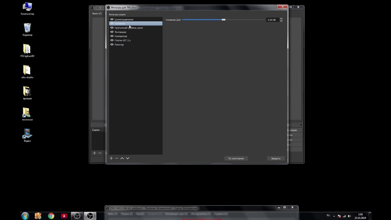Add a new audio filter with plus icon
This screenshot has width=391, height=220.
pos(111,158)
